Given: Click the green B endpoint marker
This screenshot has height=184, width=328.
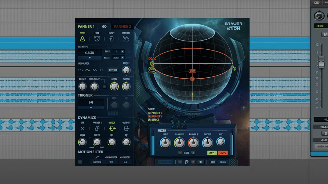Looking at the screenshot, I should click(234, 69).
